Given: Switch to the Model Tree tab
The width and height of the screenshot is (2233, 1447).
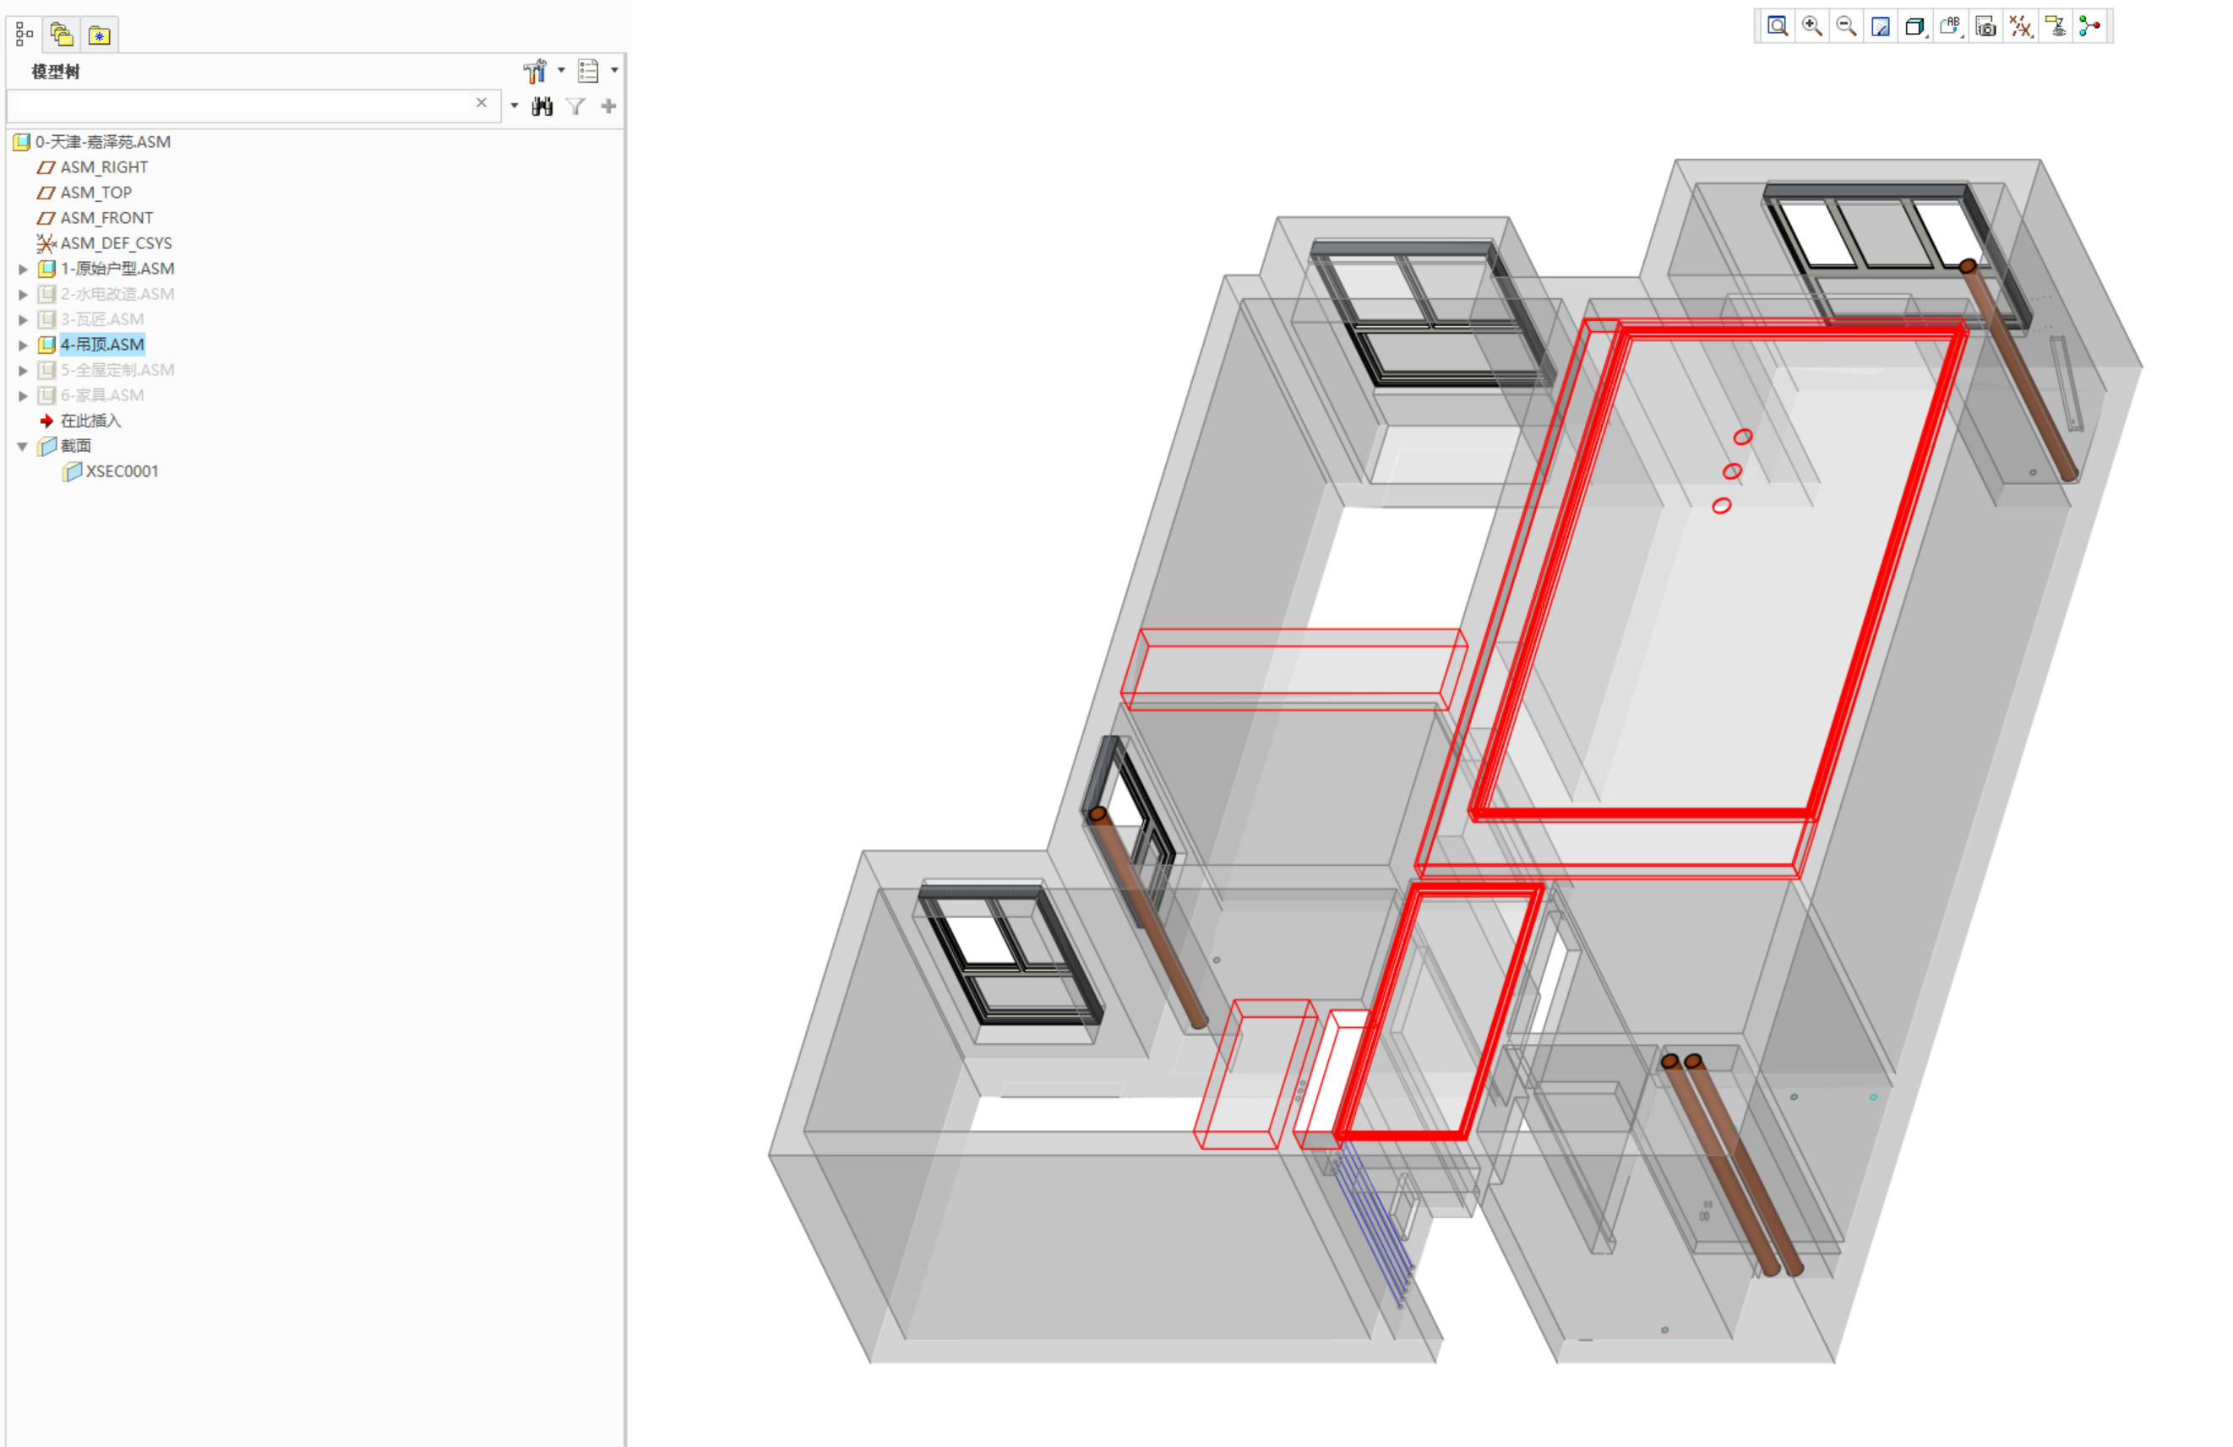Looking at the screenshot, I should point(25,35).
